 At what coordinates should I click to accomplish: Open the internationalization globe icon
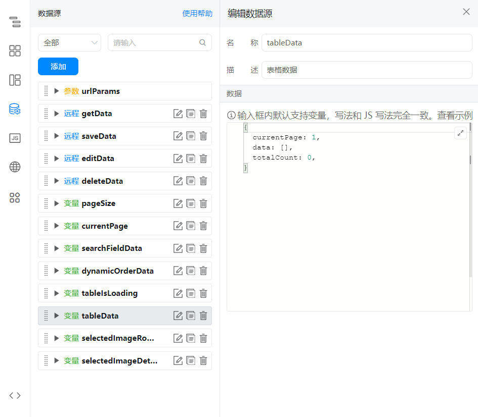point(15,167)
